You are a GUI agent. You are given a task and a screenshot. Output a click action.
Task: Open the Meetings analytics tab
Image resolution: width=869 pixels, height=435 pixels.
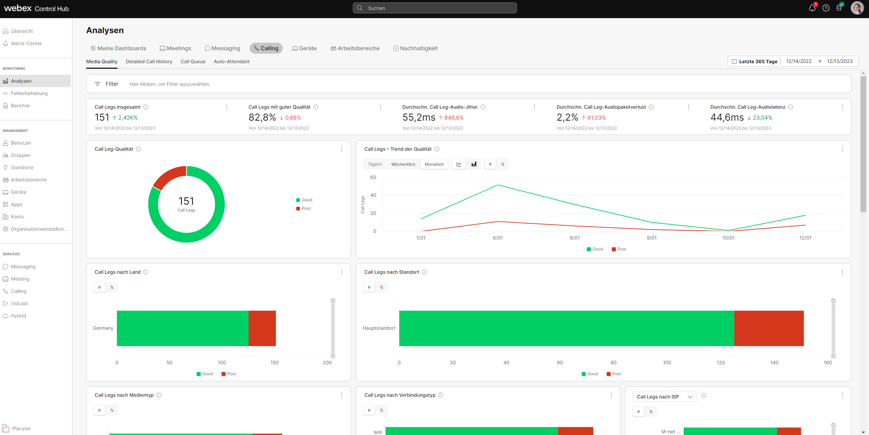(175, 49)
